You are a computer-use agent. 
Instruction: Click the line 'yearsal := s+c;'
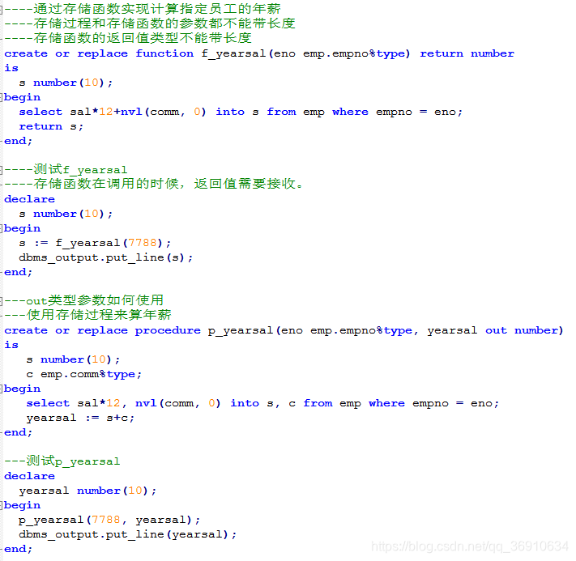[80, 418]
